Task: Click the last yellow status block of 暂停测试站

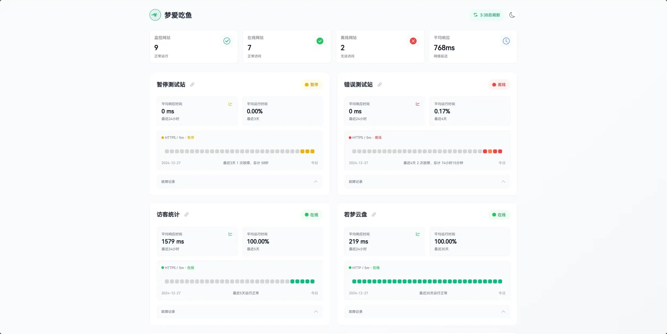Action: pyautogui.click(x=312, y=151)
